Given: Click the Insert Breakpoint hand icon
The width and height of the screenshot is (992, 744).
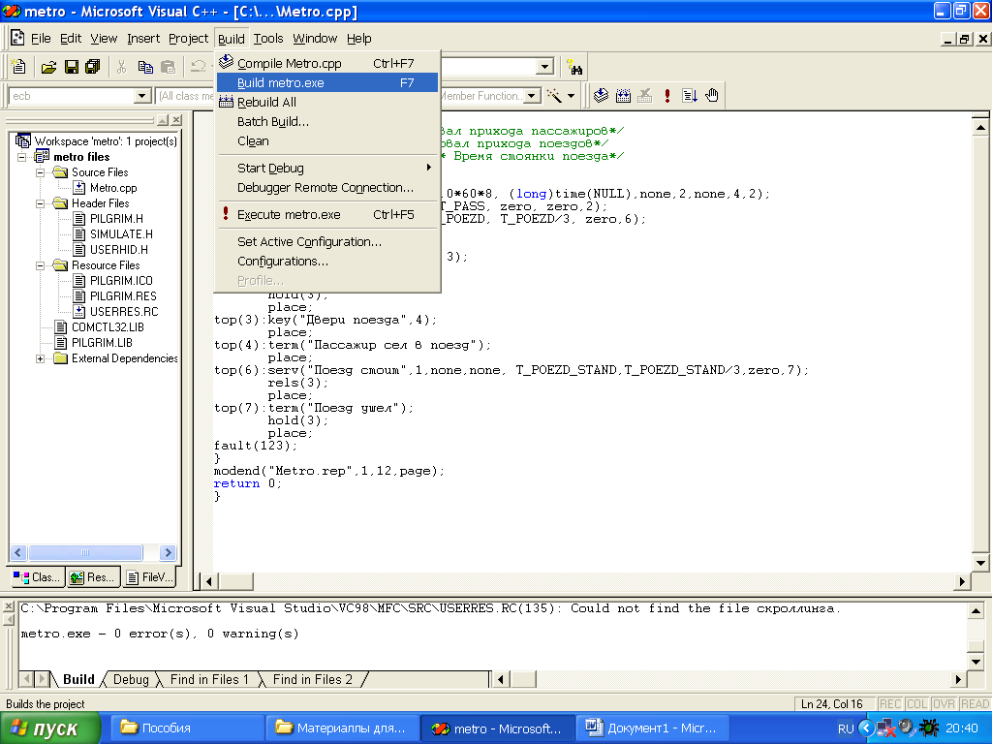Looking at the screenshot, I should (712, 96).
